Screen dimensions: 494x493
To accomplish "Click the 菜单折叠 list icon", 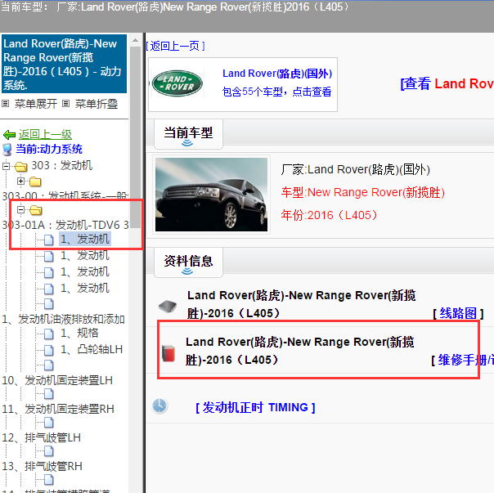I will coord(65,103).
